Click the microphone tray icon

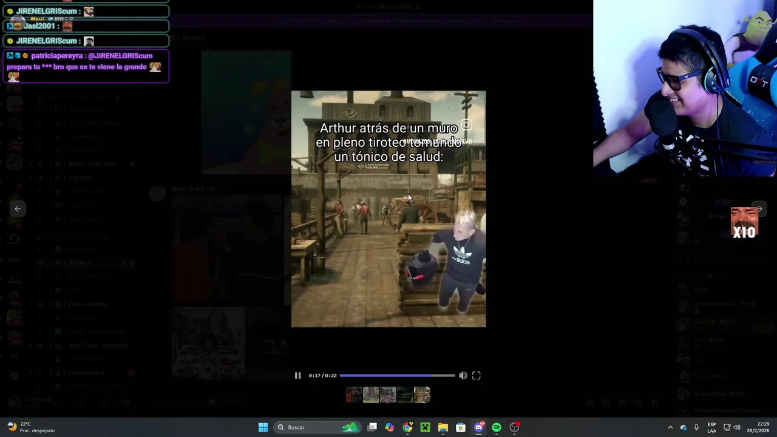tap(696, 427)
